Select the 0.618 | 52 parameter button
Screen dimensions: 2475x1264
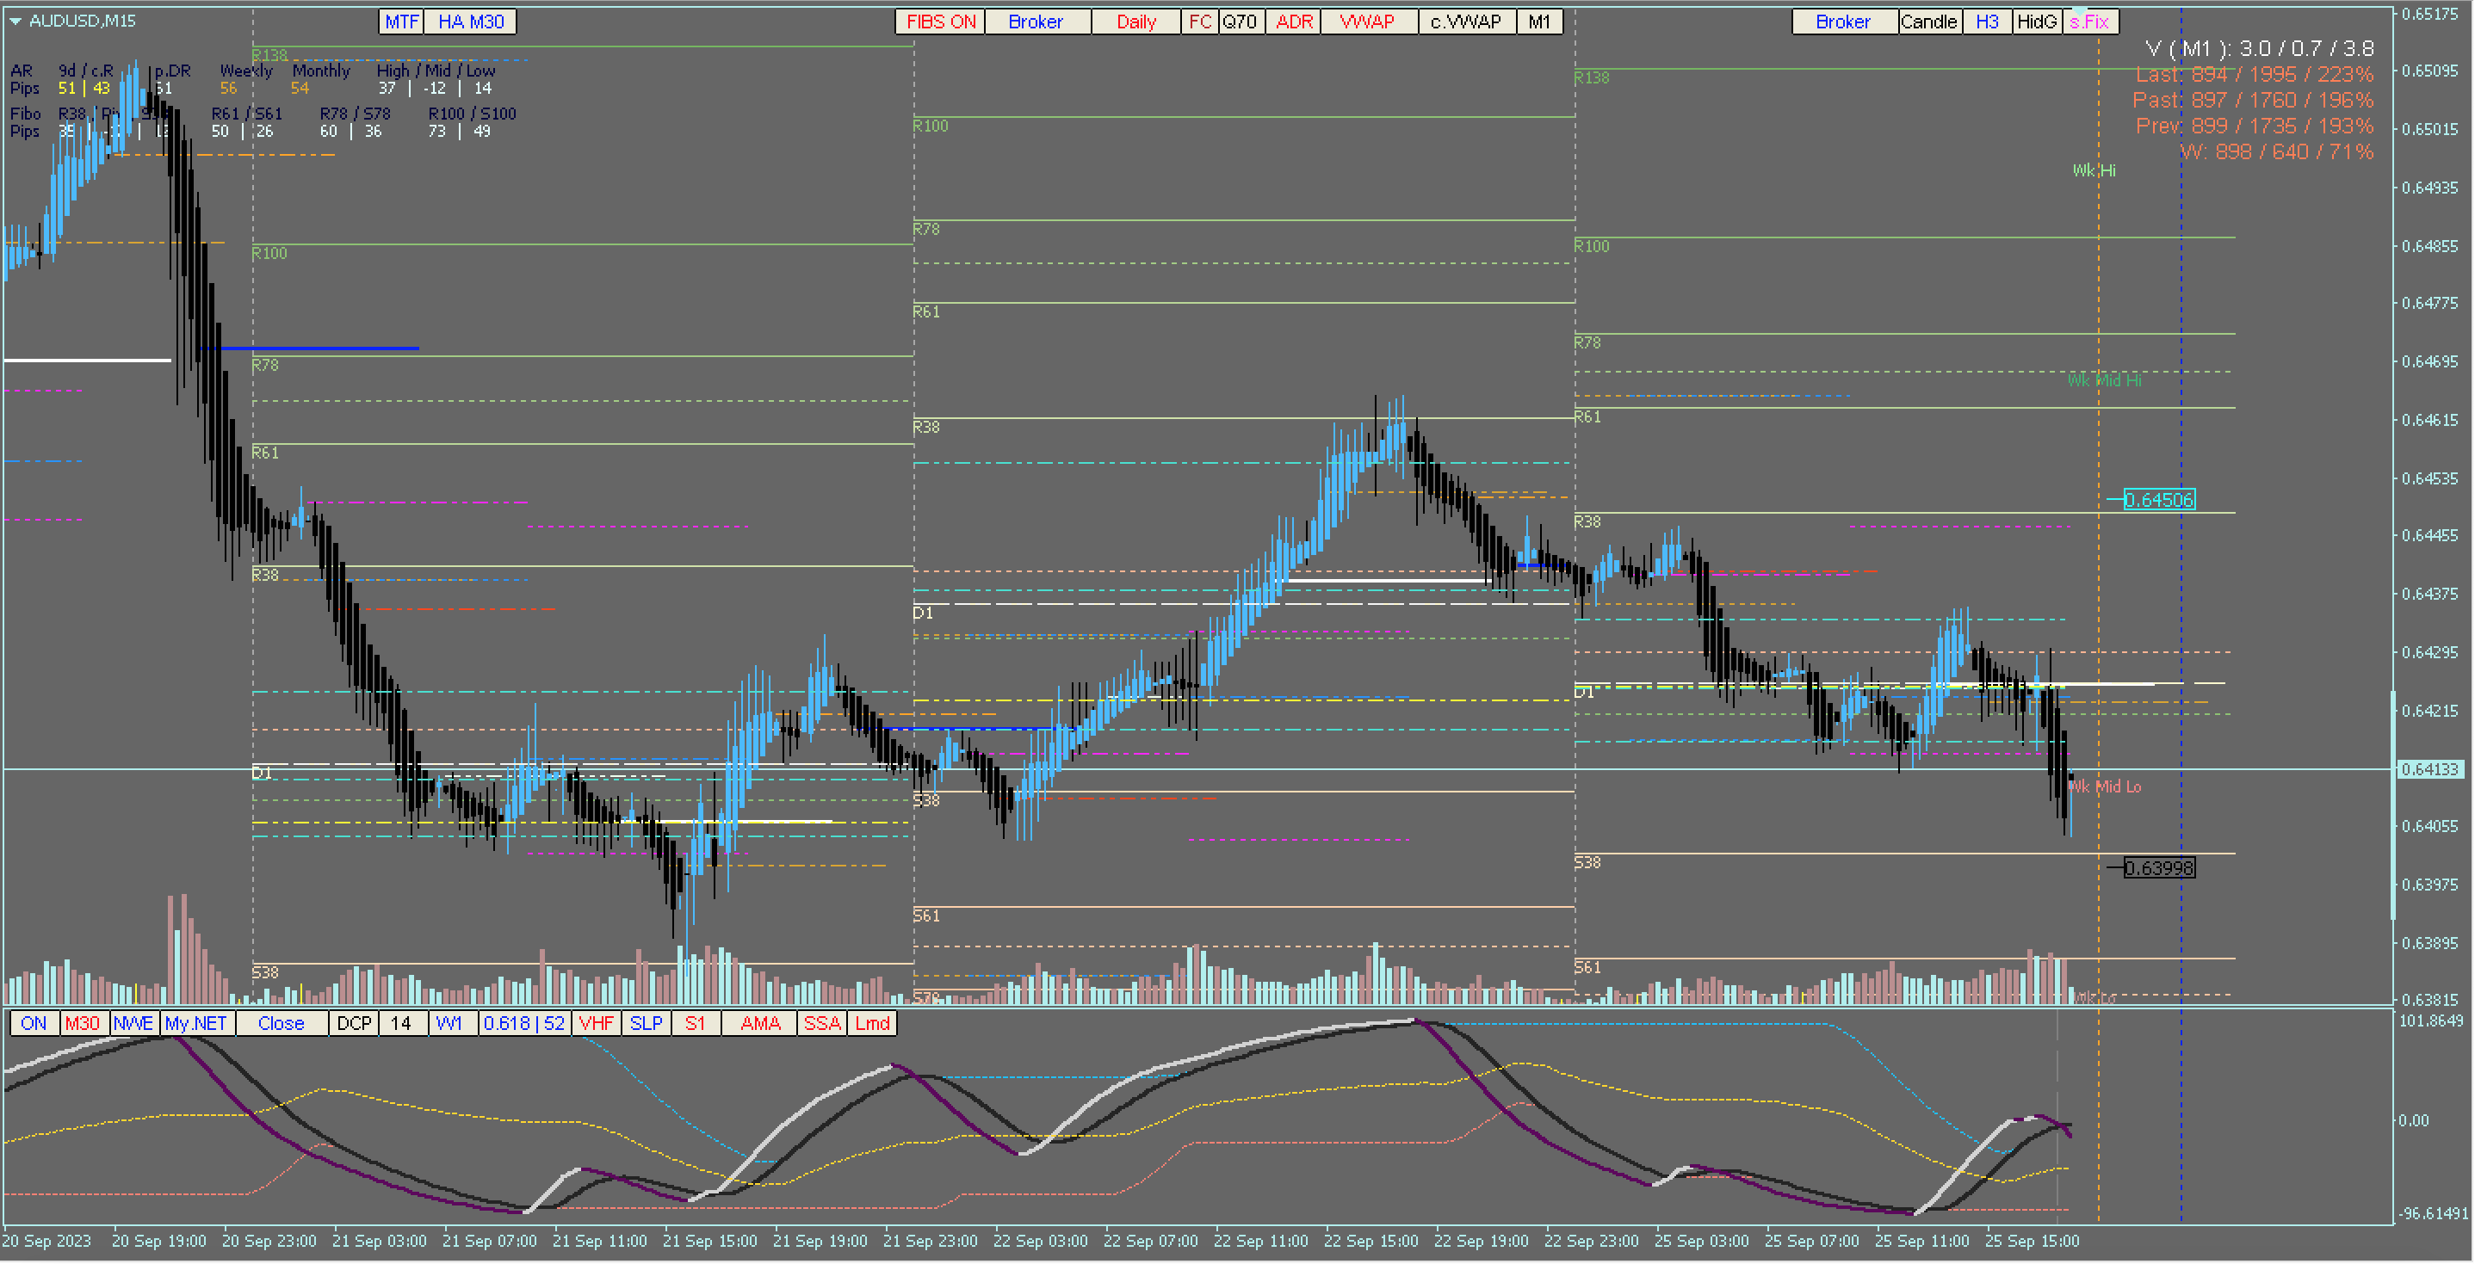click(x=523, y=1024)
